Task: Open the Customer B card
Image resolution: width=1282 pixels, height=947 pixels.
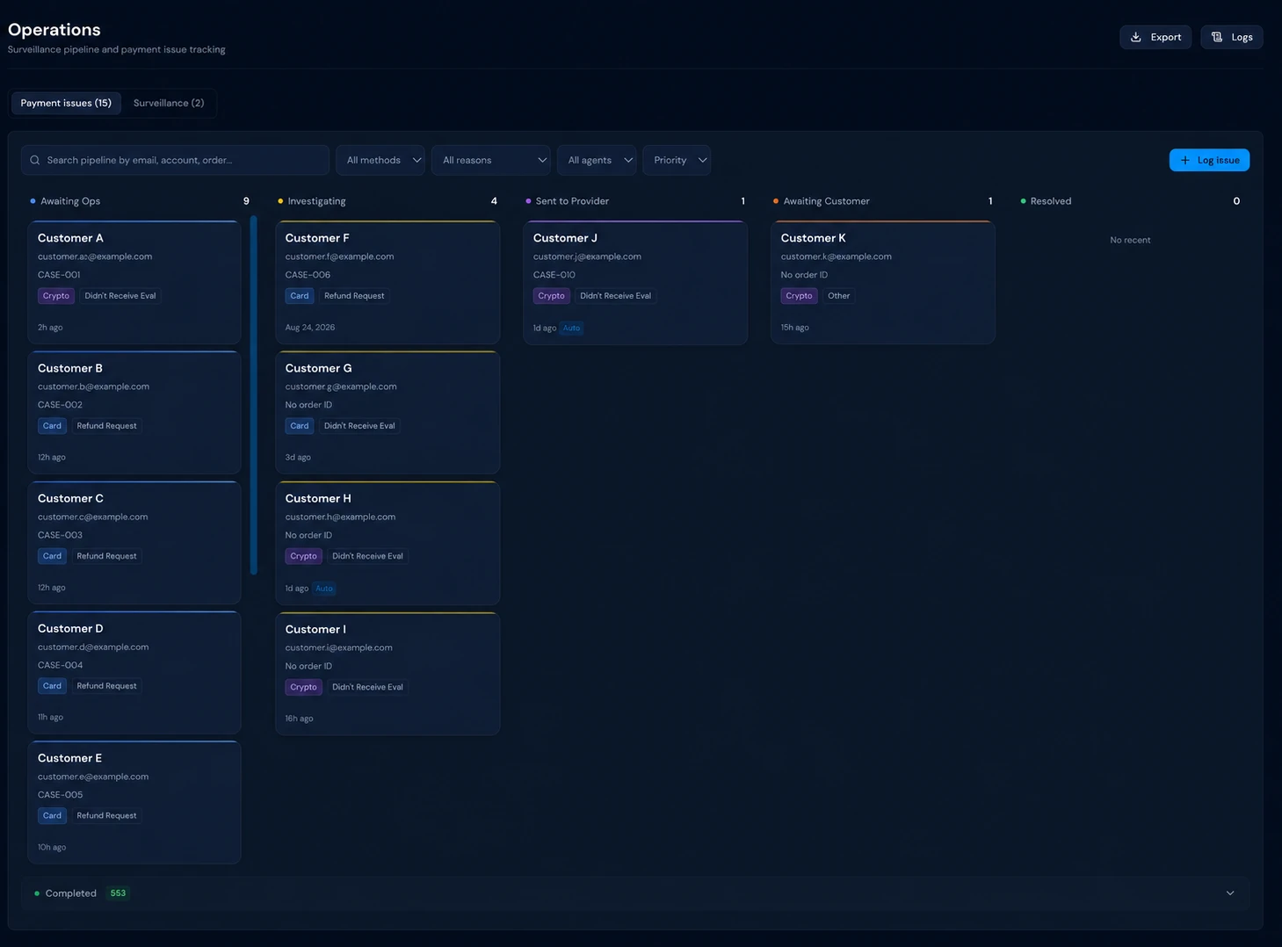Action: 134,412
